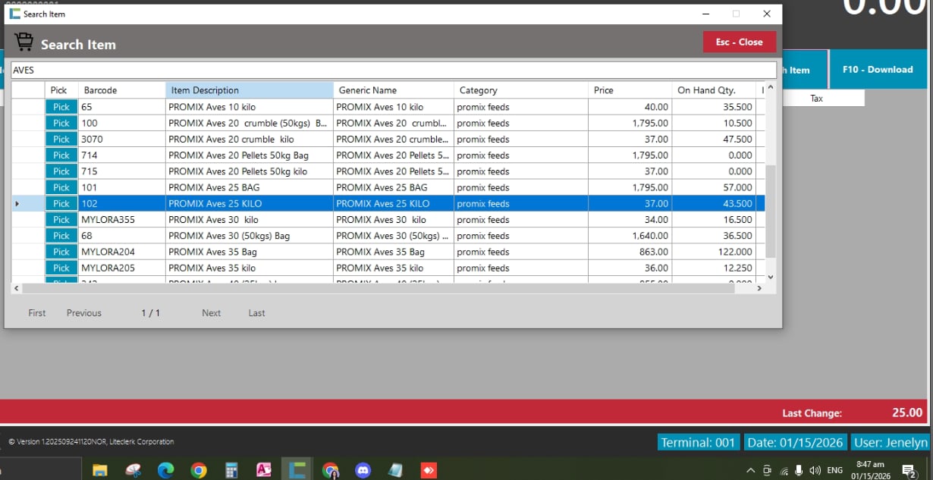This screenshot has width=933, height=480.
Task: Show hidden system tray icons
Action: point(750,470)
